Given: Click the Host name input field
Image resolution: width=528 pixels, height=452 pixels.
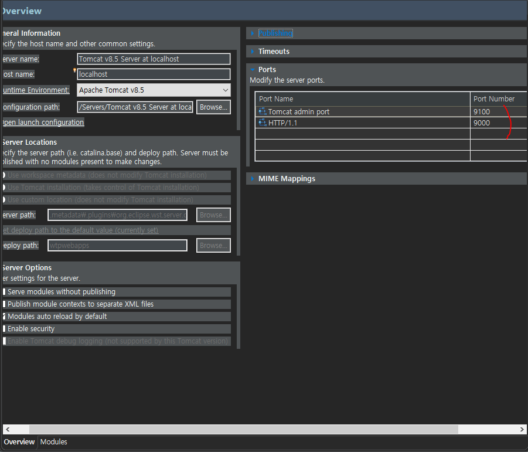Looking at the screenshot, I should [154, 74].
